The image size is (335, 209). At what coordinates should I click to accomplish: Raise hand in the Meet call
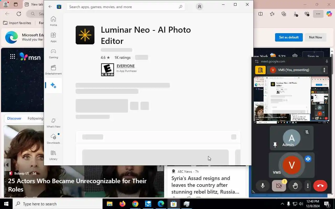pos(295,186)
